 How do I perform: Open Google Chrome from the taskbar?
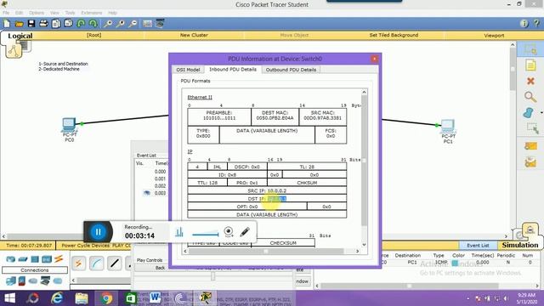point(106,298)
